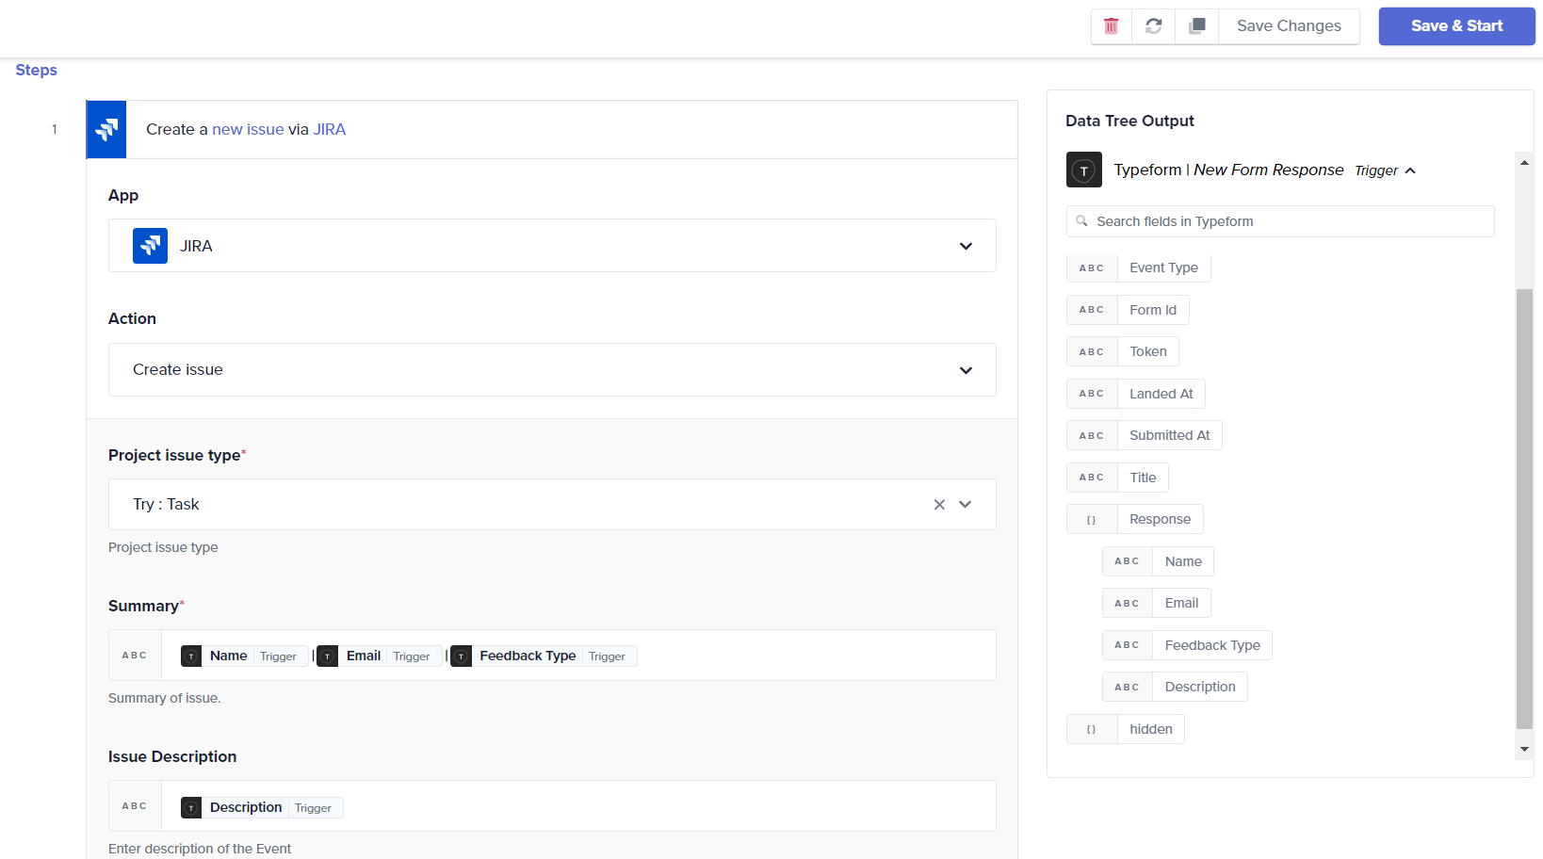
Task: Click ABC type icon next to Token
Action: point(1092,352)
